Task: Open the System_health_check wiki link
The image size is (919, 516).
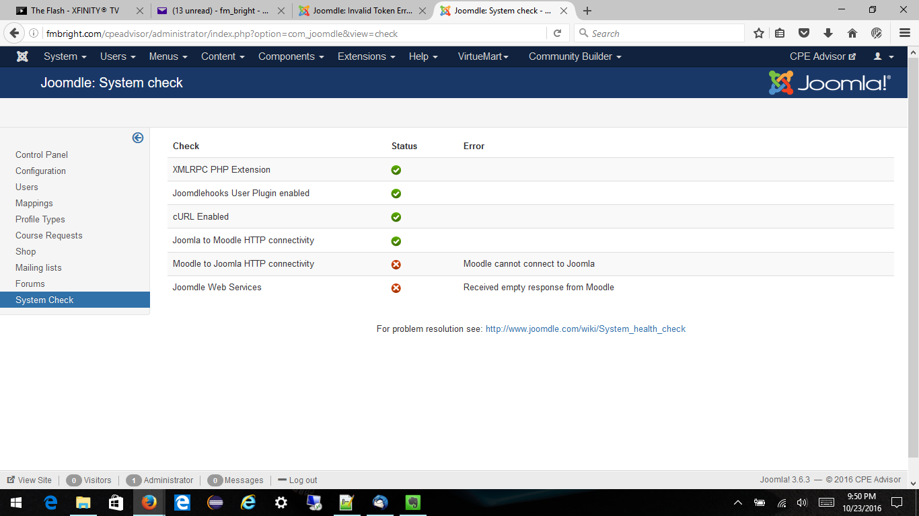Action: pos(585,329)
